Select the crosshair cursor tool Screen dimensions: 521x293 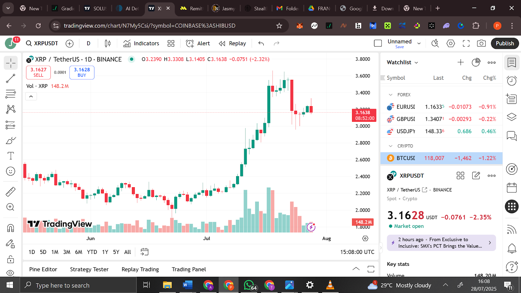tap(11, 63)
